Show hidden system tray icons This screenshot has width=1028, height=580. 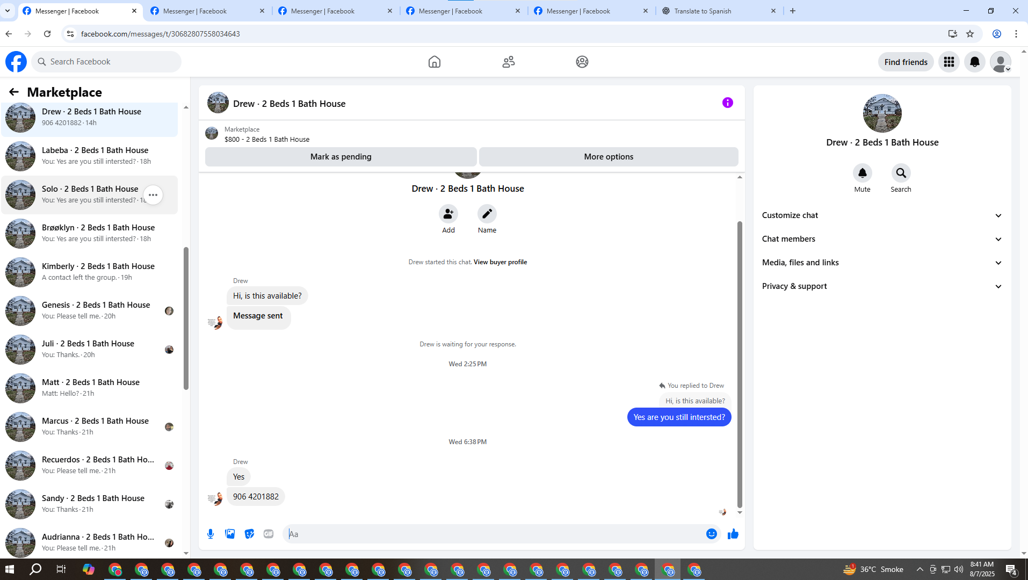[920, 569]
